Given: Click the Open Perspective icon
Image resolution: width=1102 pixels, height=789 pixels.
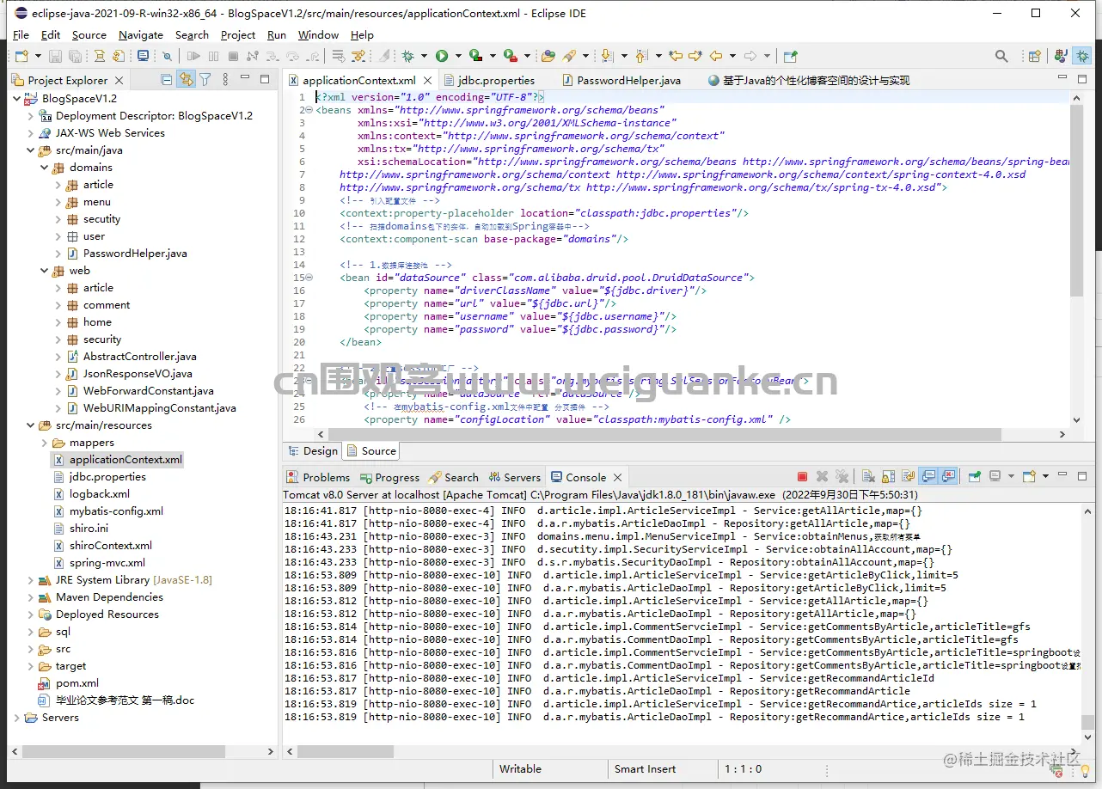Looking at the screenshot, I should 1035,57.
